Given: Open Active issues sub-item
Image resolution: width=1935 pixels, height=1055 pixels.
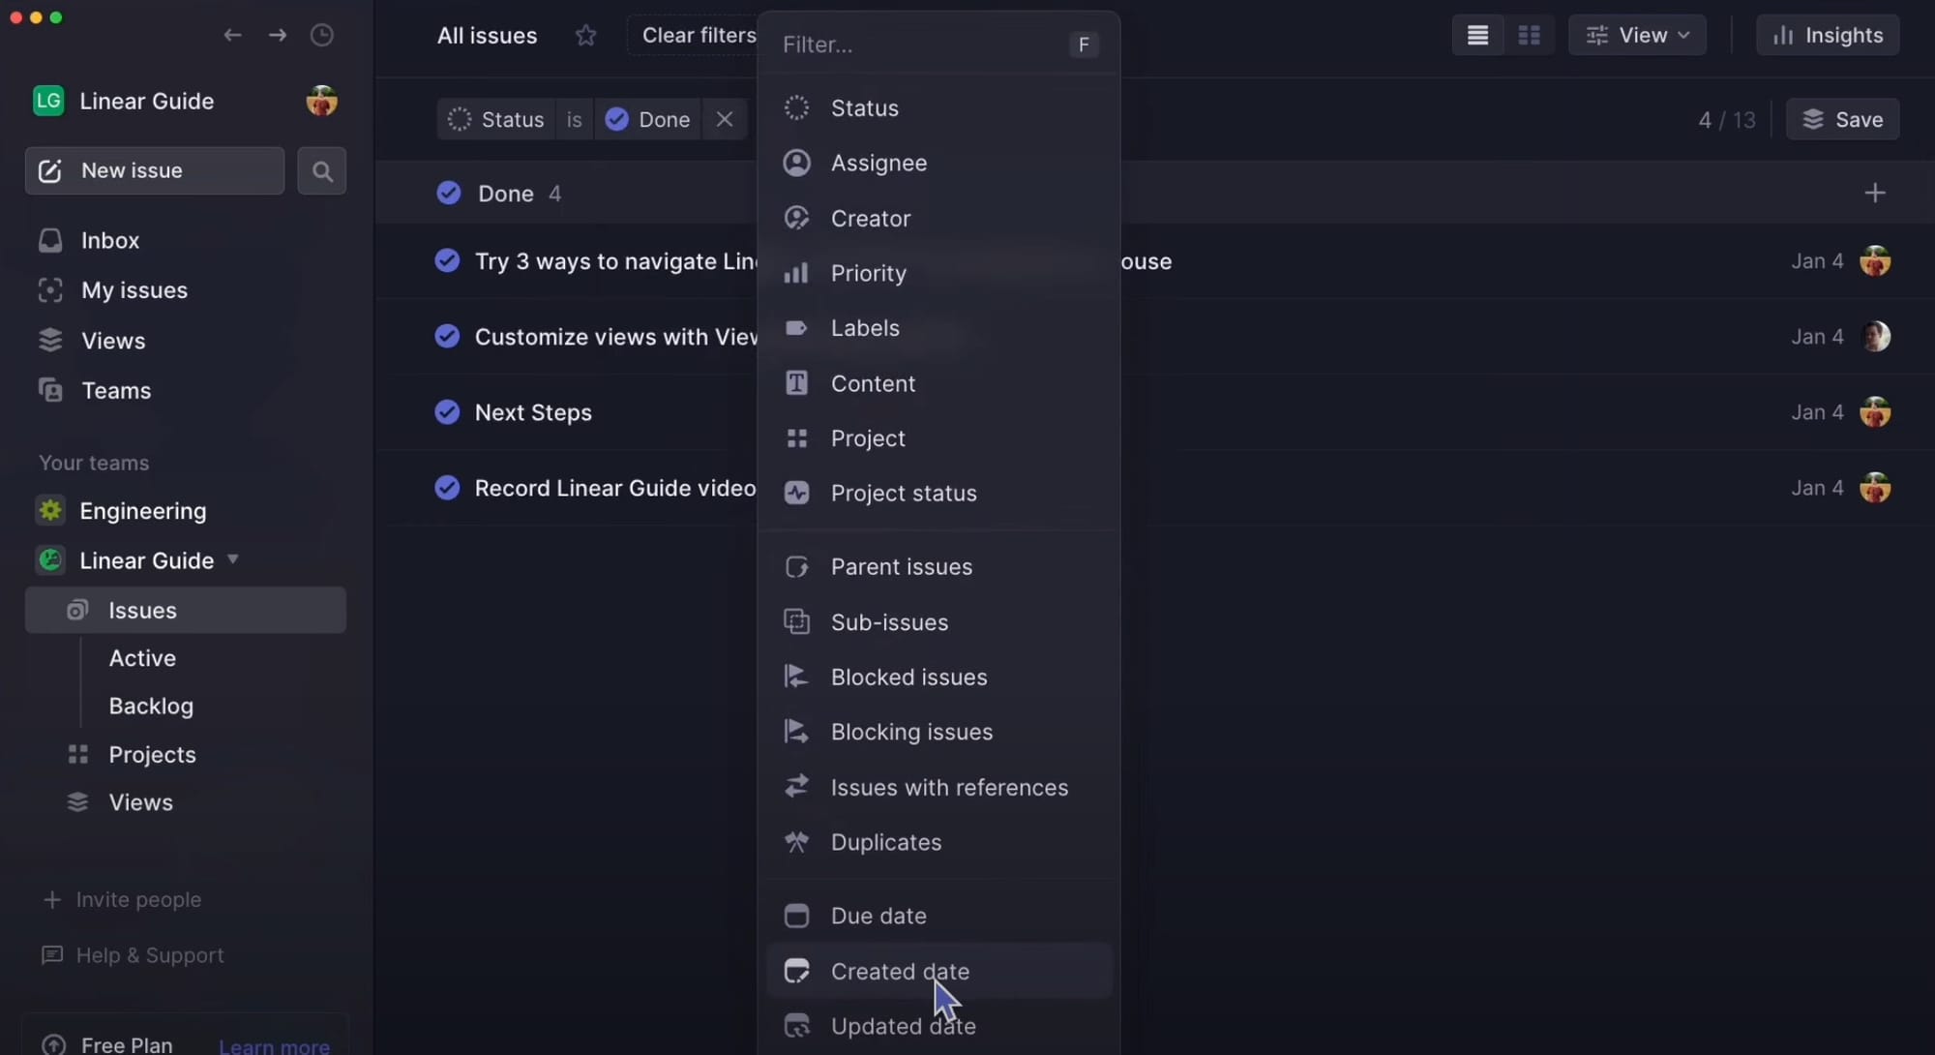Looking at the screenshot, I should (142, 658).
